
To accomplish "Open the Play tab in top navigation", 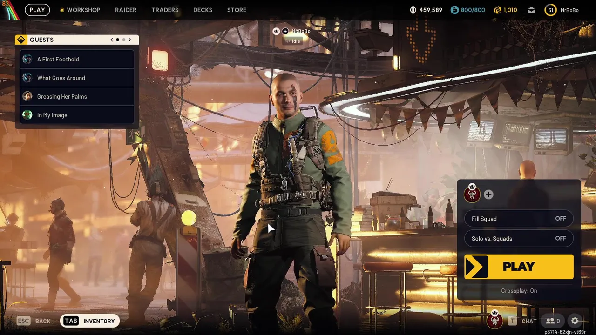I will (37, 10).
